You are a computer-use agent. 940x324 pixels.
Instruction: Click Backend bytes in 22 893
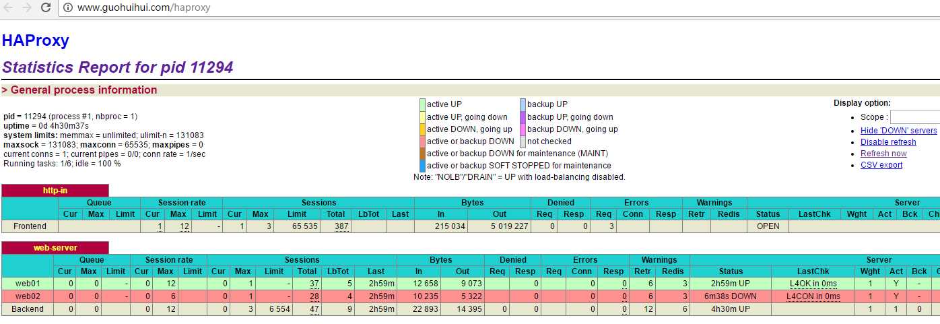pos(426,309)
